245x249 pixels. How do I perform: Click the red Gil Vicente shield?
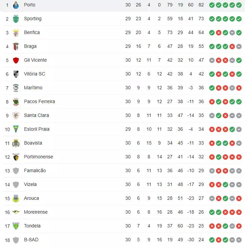pyautogui.click(x=16, y=60)
